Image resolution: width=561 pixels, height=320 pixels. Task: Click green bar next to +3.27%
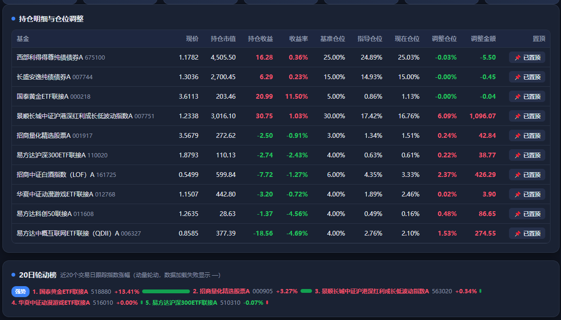point(306,291)
